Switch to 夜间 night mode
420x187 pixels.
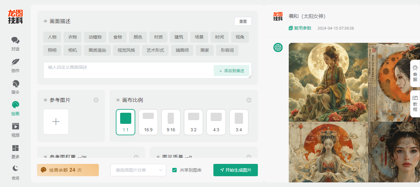[x=15, y=173]
